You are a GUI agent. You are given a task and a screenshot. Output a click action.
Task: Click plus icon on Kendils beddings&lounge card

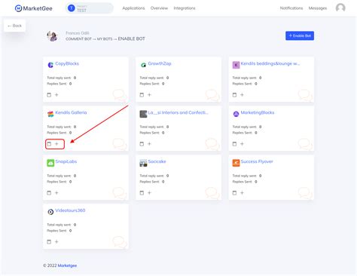click(x=242, y=95)
